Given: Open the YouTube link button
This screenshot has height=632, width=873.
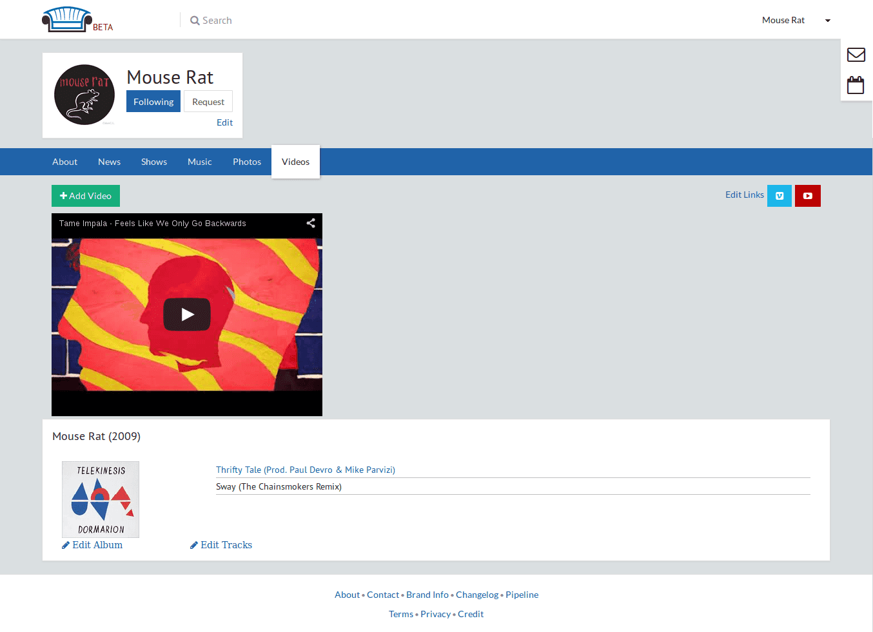Looking at the screenshot, I should coord(808,196).
